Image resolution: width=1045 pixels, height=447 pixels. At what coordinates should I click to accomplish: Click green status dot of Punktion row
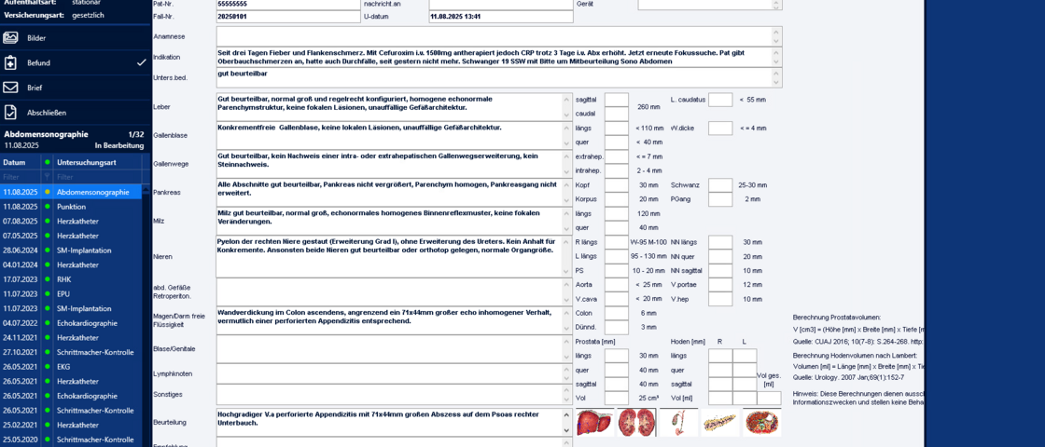tap(47, 207)
